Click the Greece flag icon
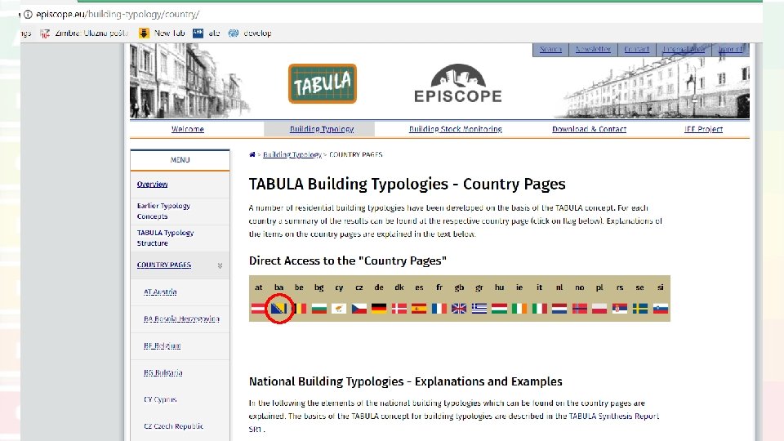Image resolution: width=784 pixels, height=441 pixels. (x=479, y=309)
